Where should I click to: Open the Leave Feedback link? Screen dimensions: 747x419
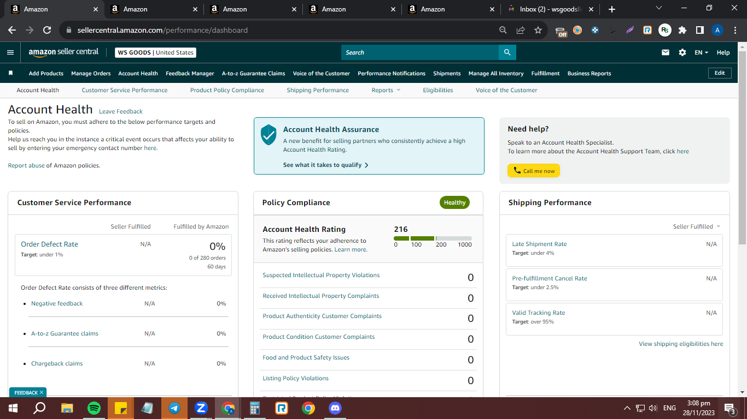121,111
